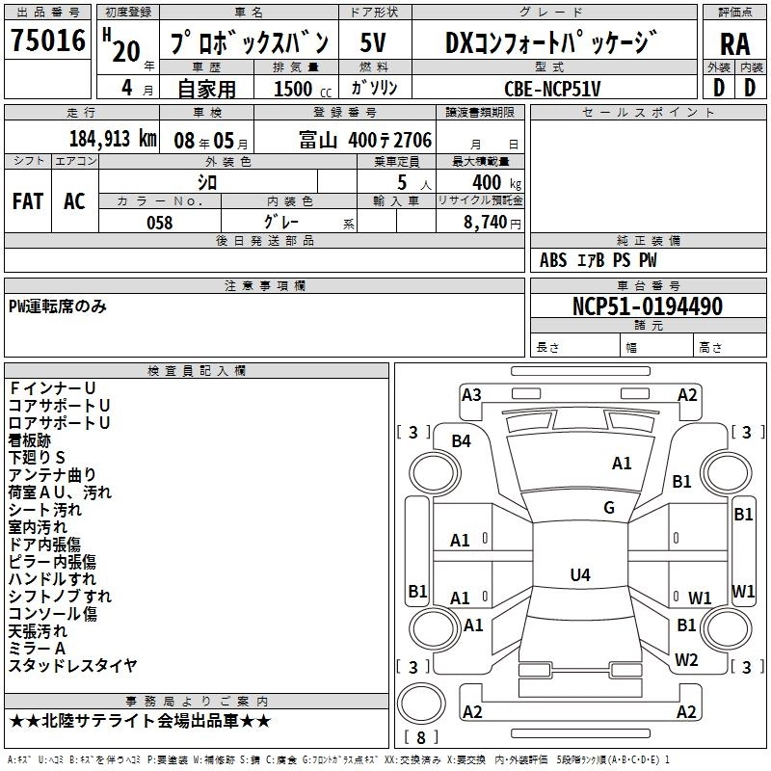
Task: Select inspector note ミラーA
Action: click(x=37, y=648)
